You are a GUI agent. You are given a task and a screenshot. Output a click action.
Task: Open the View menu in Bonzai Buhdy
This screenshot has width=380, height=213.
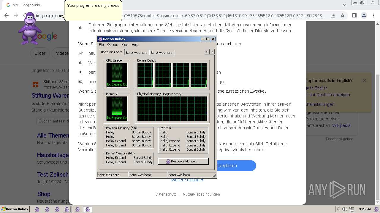coord(125,45)
